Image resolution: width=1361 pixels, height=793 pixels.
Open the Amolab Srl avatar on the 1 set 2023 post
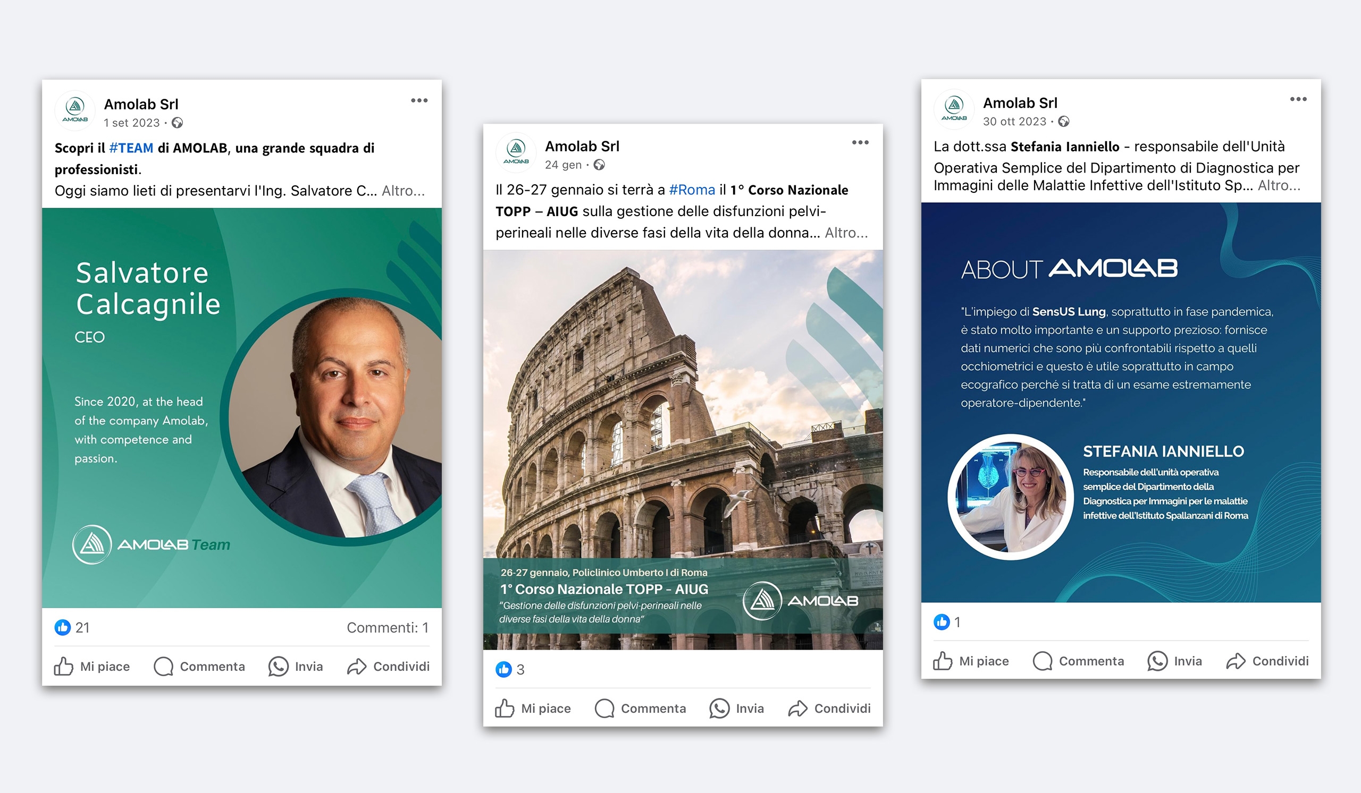tap(75, 110)
